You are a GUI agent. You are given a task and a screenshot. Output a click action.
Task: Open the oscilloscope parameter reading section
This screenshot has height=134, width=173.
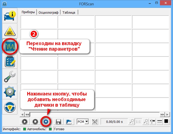[x=10, y=46]
